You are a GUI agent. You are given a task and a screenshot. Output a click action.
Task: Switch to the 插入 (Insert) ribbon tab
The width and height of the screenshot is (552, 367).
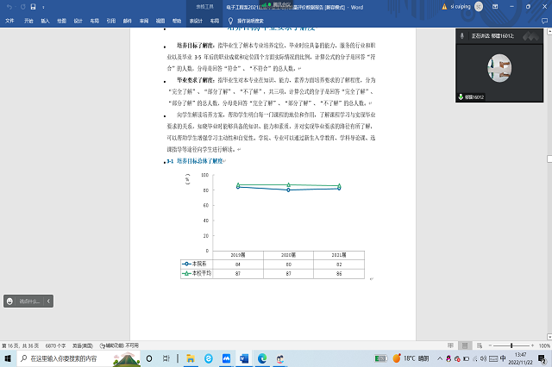(45, 19)
